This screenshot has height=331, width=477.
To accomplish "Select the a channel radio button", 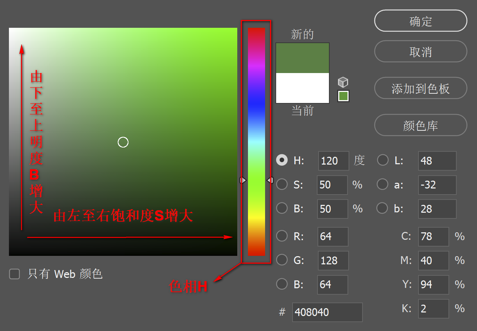I will coord(382,184).
